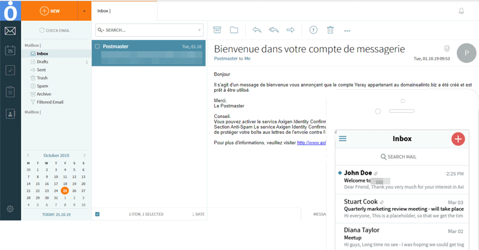Open the Calendar section icon
Viewport: 479px width, 250px height.
pyautogui.click(x=10, y=51)
